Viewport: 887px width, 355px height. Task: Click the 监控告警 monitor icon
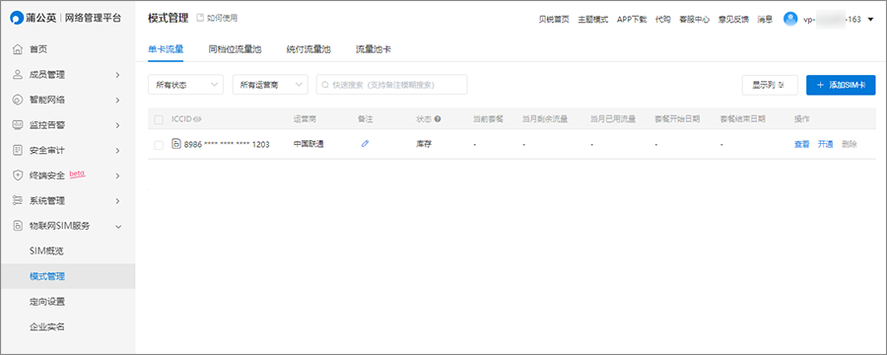coord(18,125)
